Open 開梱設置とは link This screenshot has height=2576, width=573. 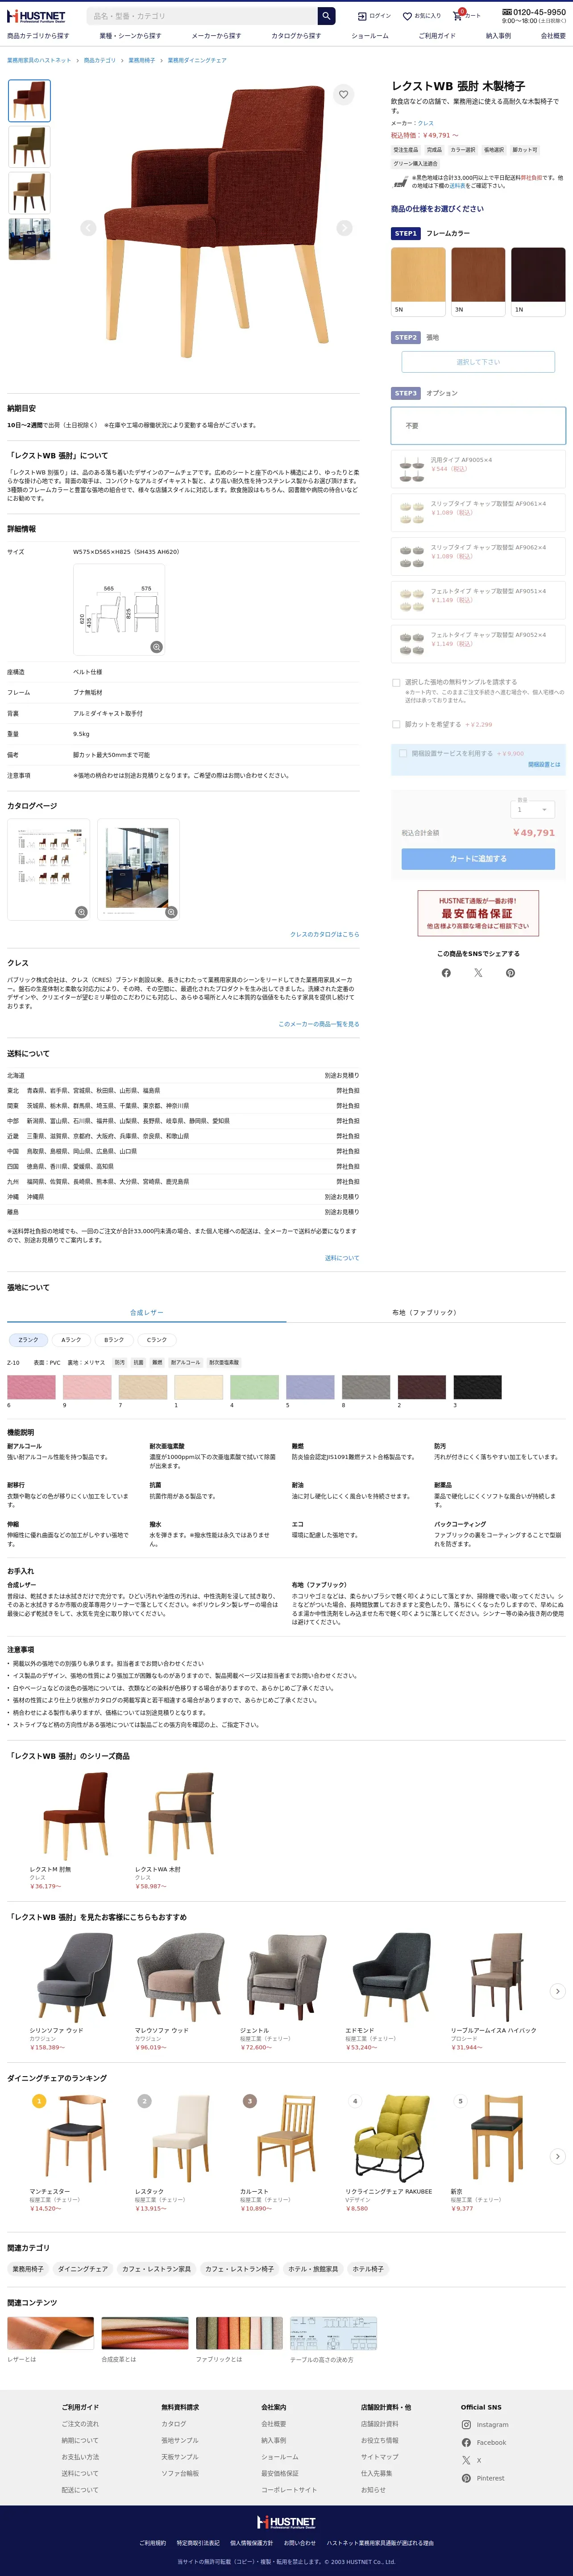point(544,764)
